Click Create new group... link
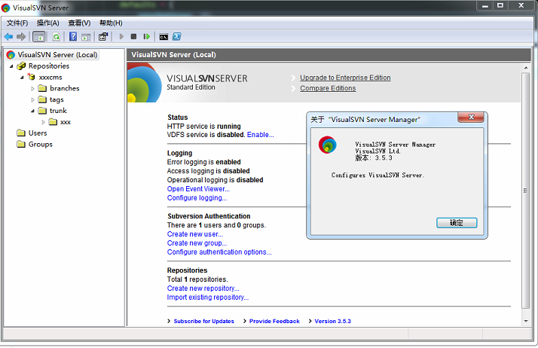The width and height of the screenshot is (538, 348). 197,243
